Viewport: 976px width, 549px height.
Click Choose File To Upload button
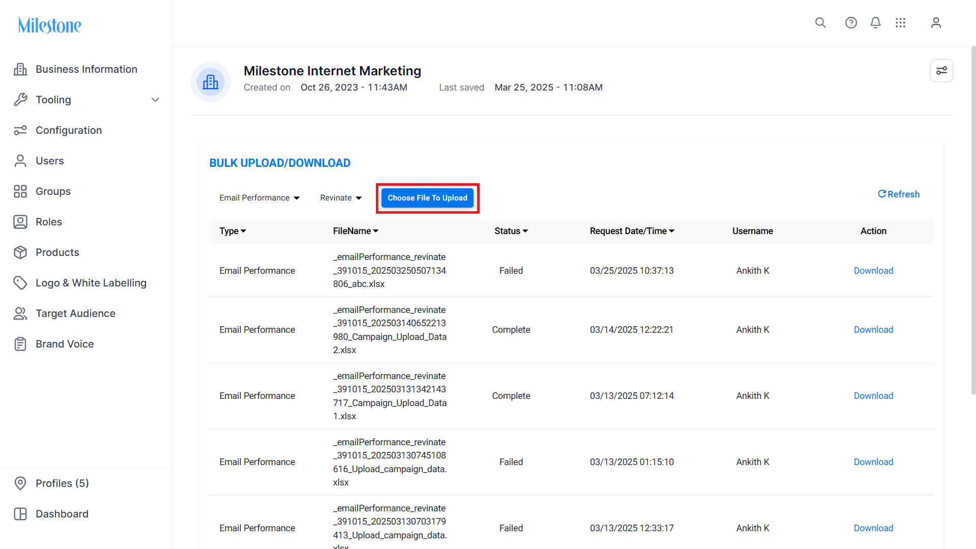pyautogui.click(x=427, y=198)
